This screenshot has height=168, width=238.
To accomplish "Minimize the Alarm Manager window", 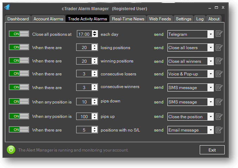I will coord(210,8).
